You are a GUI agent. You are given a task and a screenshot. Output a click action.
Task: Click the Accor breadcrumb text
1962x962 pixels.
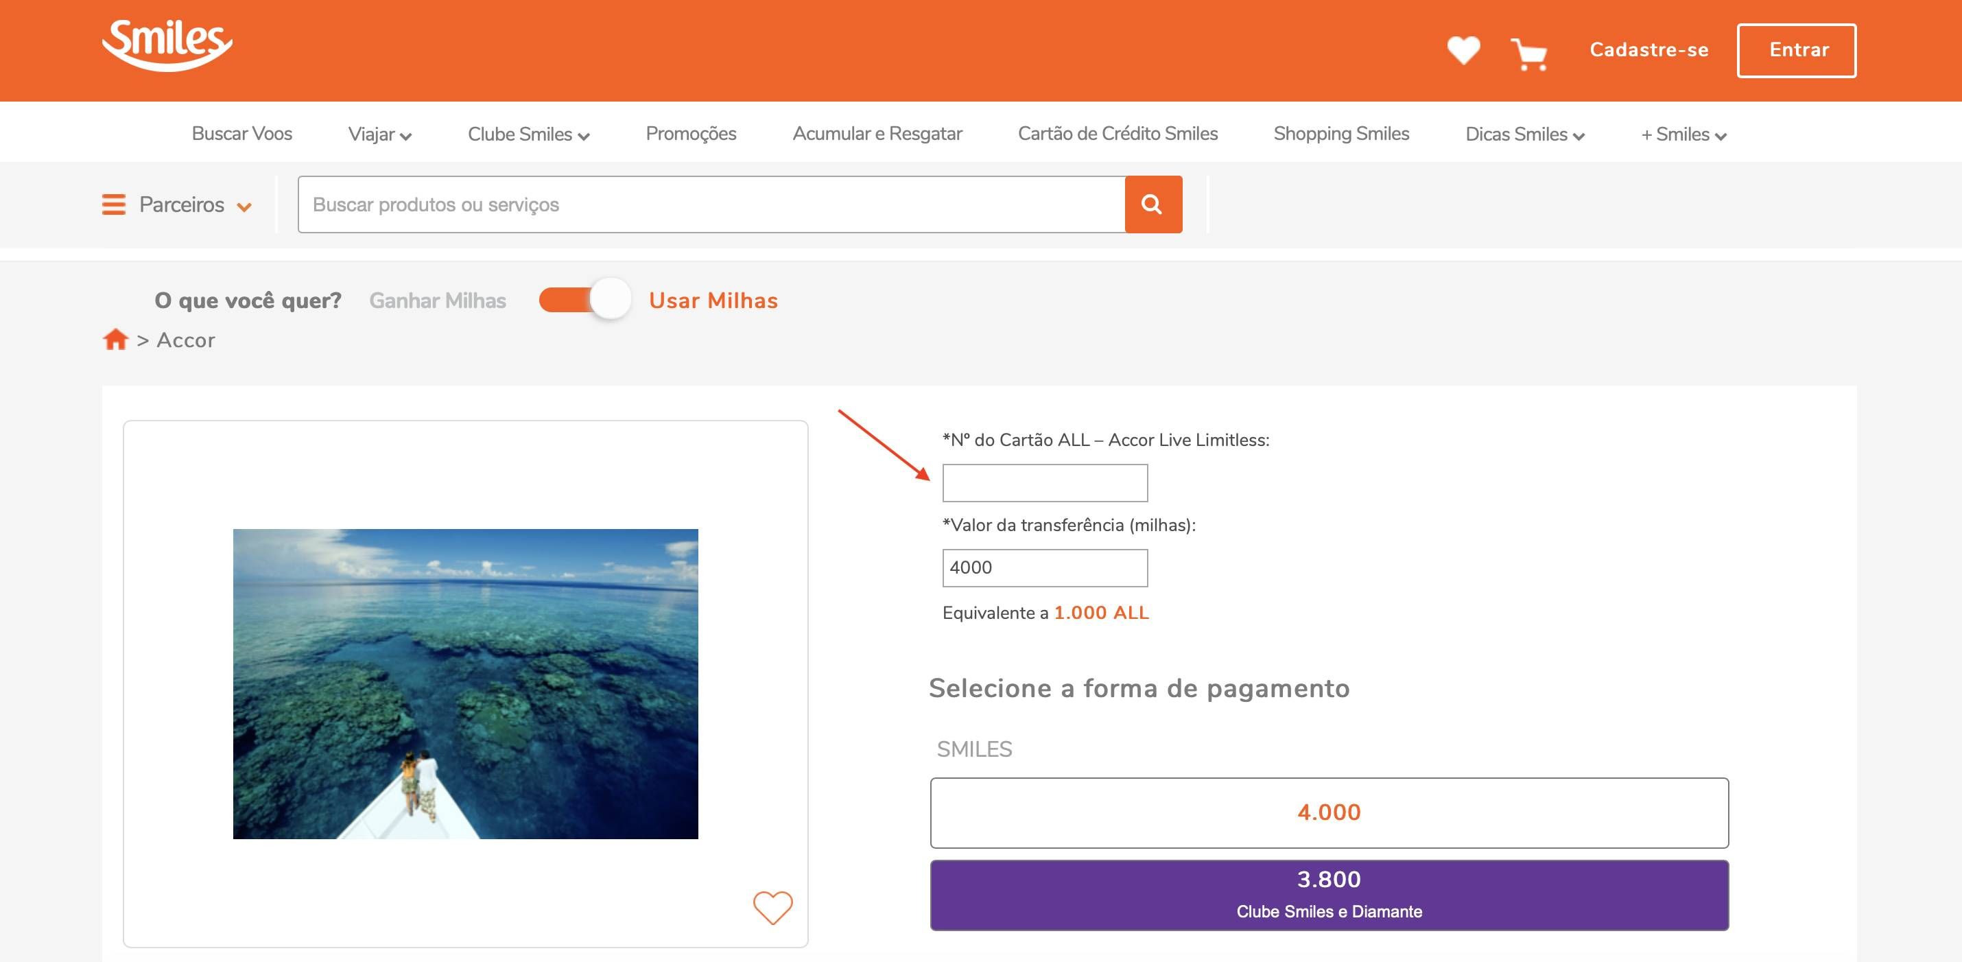[186, 340]
